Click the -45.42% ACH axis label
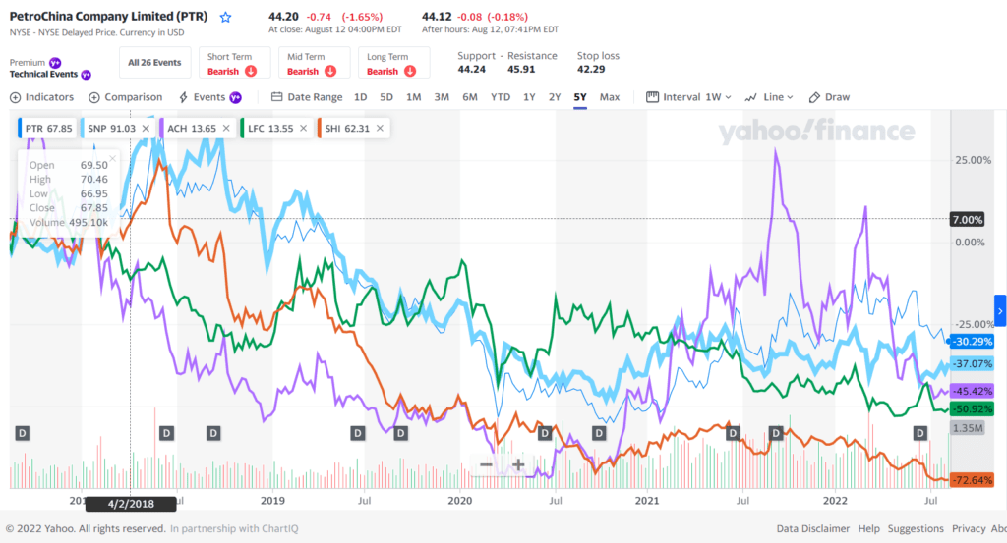The image size is (1007, 543). pos(972,391)
